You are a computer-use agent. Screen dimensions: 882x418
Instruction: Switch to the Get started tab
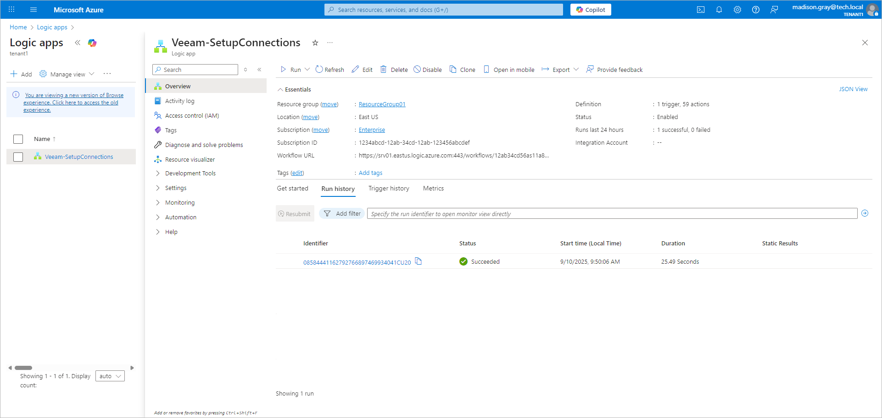click(293, 188)
